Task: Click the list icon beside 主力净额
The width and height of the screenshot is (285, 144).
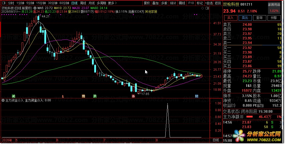Action: point(242,117)
